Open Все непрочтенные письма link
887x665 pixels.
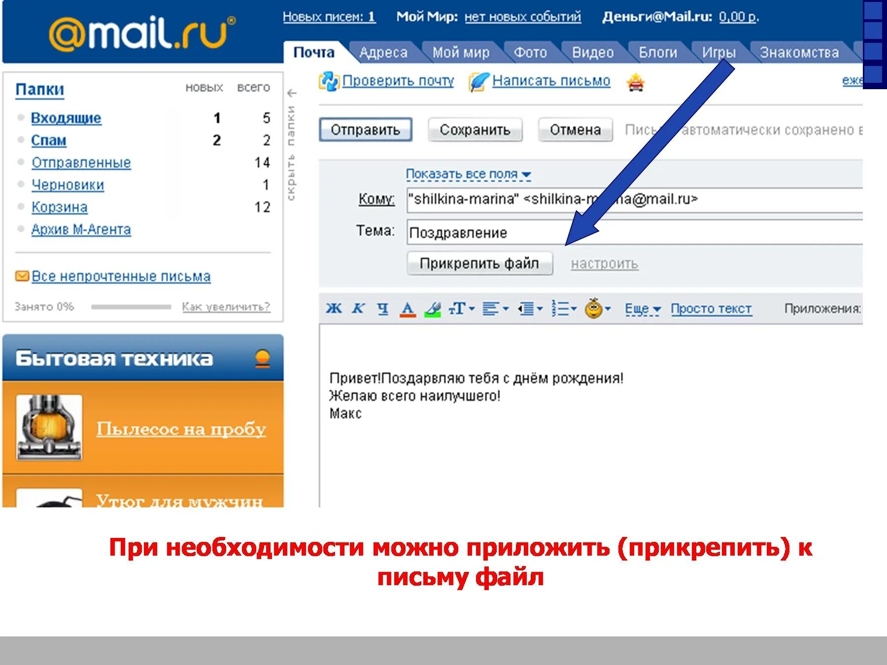tap(121, 276)
